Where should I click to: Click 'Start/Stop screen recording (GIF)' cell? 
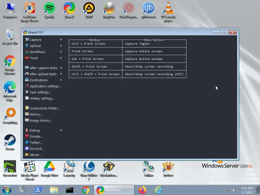(154, 74)
